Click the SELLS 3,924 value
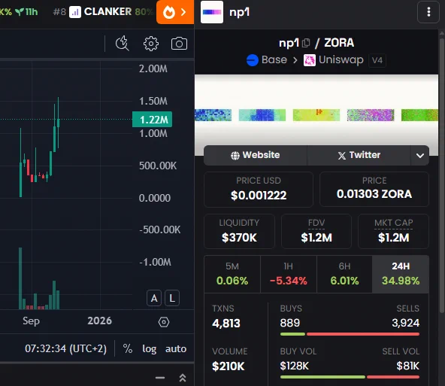 point(406,323)
